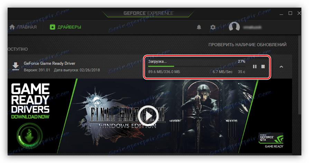
Task: Click the 6.7 МБ/Sec speed text
Action: [223, 72]
